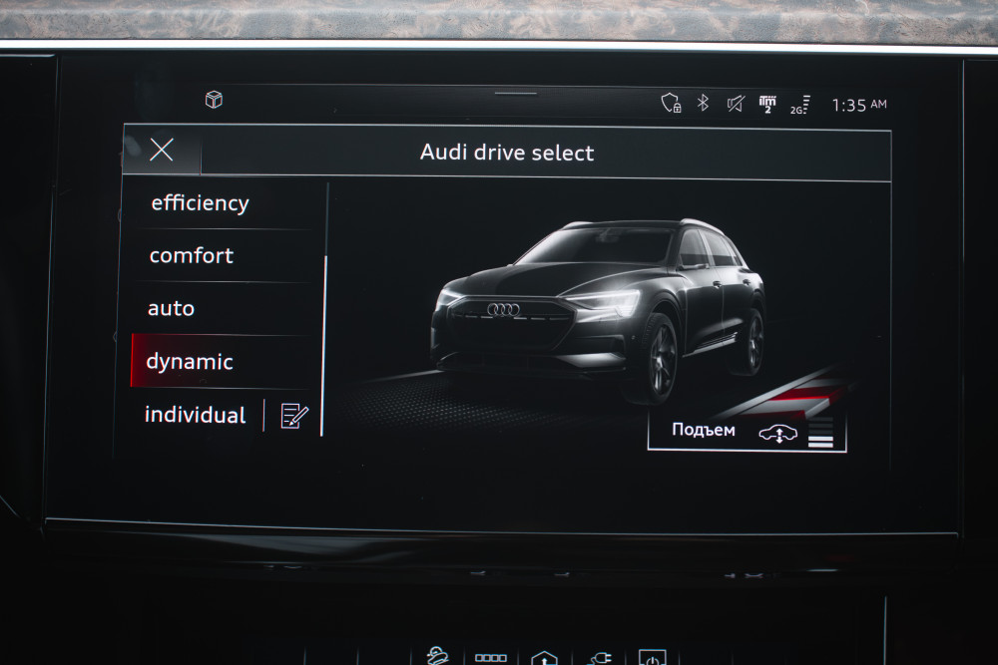Select dynamic drive mode

pyautogui.click(x=223, y=362)
